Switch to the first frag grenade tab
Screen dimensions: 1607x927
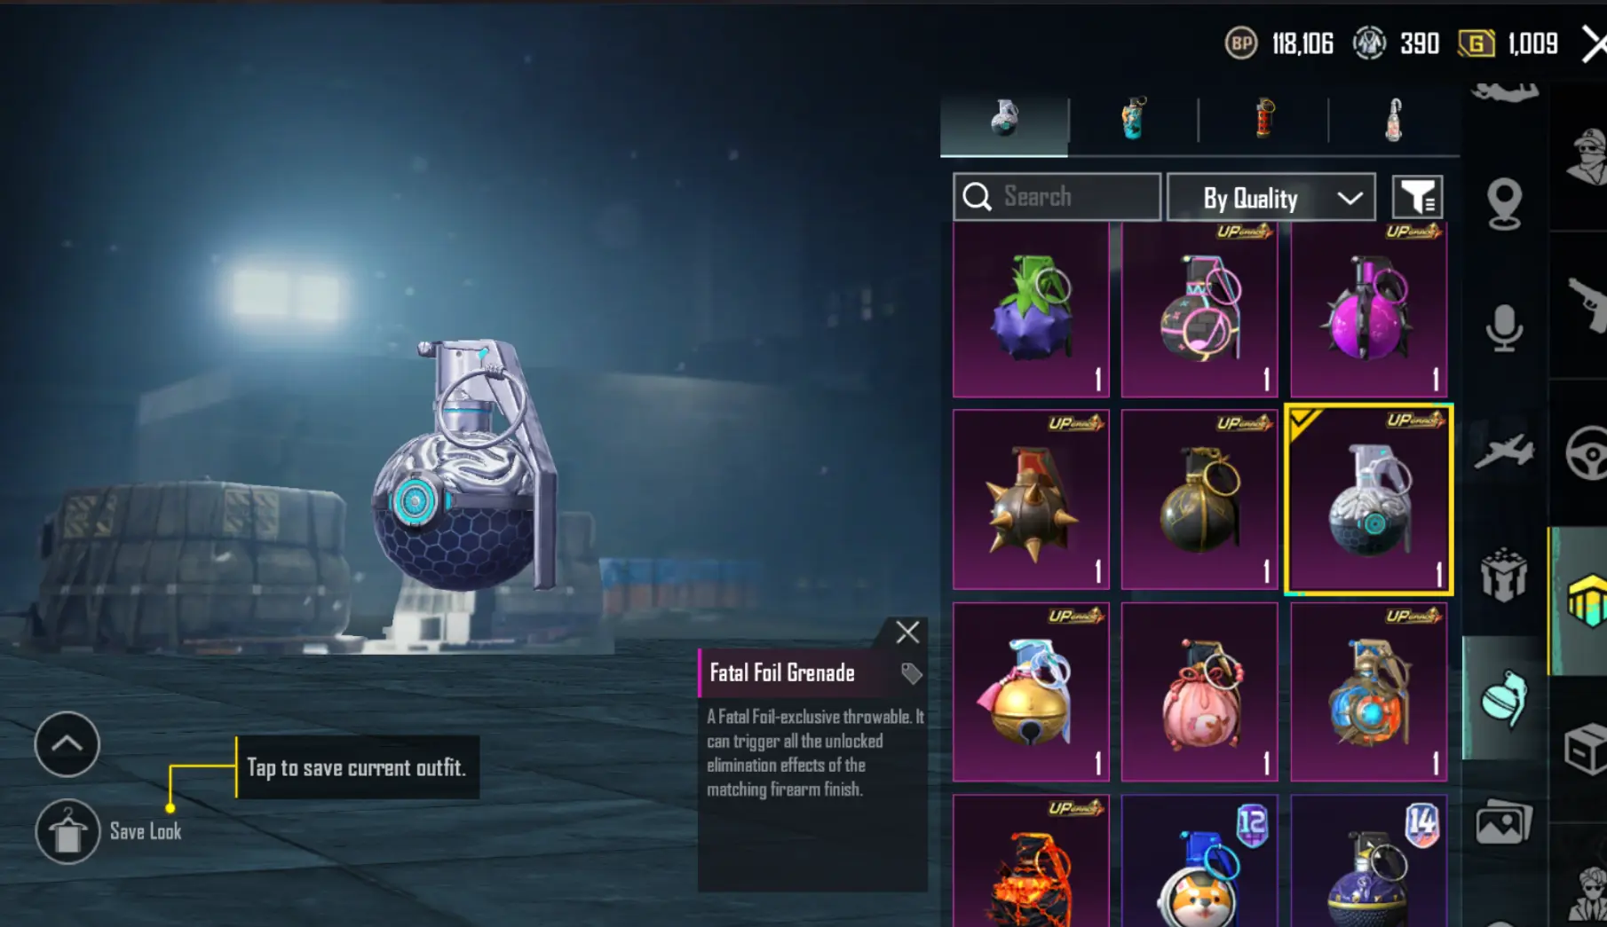[1004, 120]
